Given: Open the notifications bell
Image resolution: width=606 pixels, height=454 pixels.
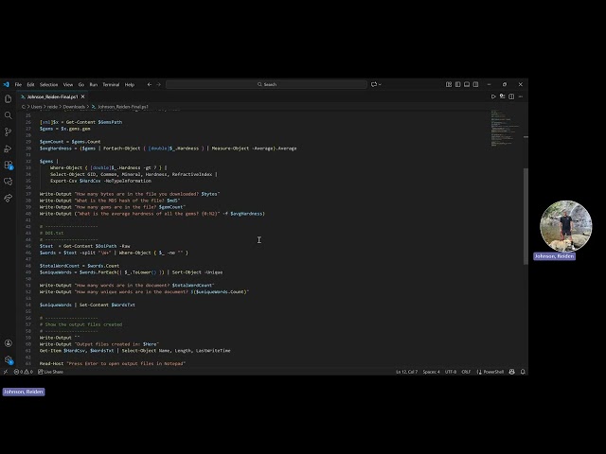Looking at the screenshot, I should point(523,372).
